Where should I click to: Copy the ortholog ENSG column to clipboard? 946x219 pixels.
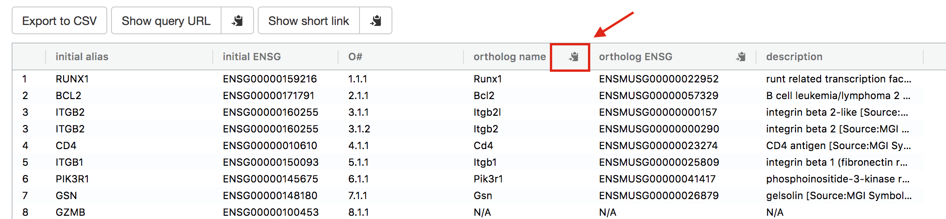coord(741,57)
